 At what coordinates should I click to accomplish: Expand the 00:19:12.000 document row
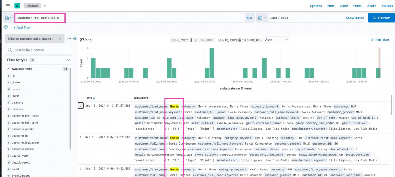point(81,169)
